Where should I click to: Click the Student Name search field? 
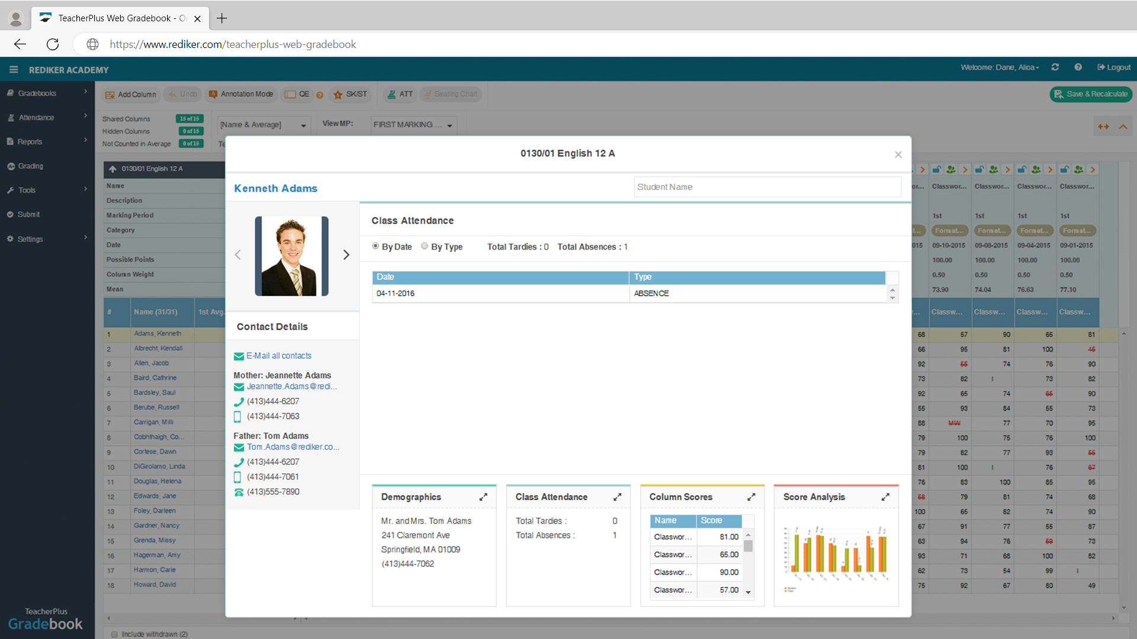[767, 187]
